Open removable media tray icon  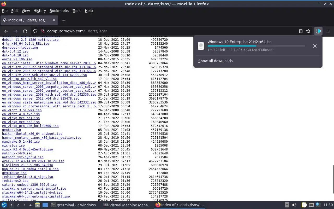[287, 205]
